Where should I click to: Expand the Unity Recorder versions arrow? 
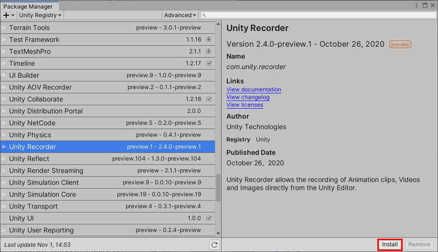point(4,147)
